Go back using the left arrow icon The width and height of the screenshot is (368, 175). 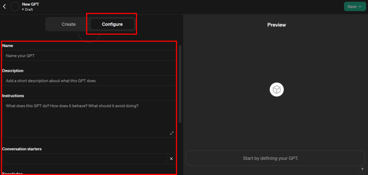4,6
